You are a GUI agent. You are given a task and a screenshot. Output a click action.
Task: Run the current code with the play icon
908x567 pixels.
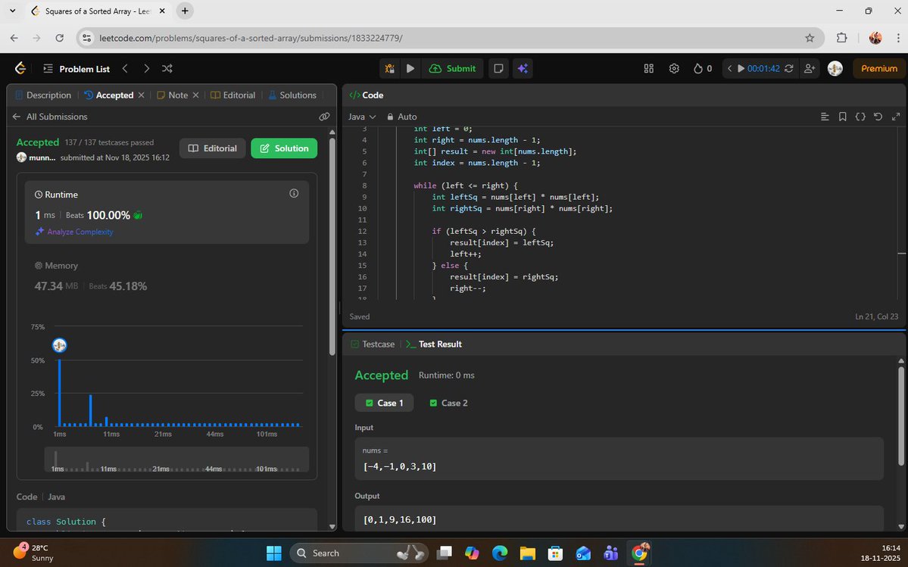[410, 68]
